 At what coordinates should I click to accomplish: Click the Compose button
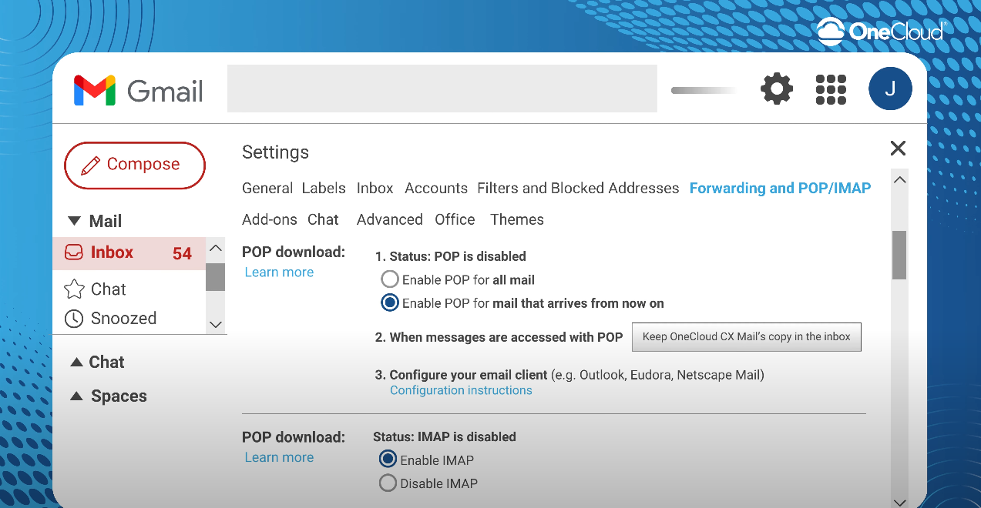(x=135, y=165)
